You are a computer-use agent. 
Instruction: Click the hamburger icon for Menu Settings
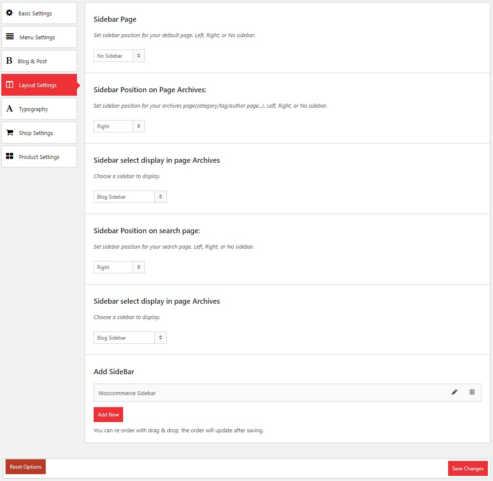pos(10,37)
